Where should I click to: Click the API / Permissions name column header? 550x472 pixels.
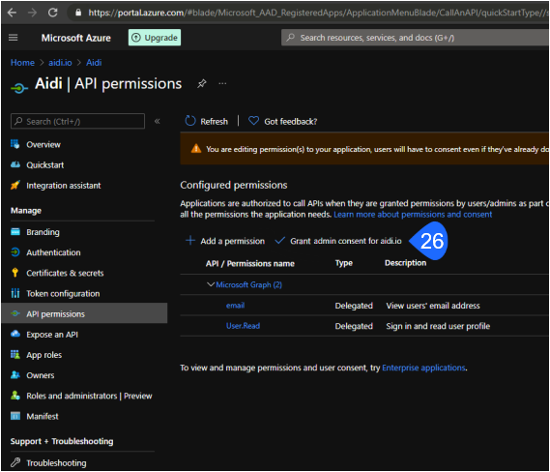coord(249,263)
